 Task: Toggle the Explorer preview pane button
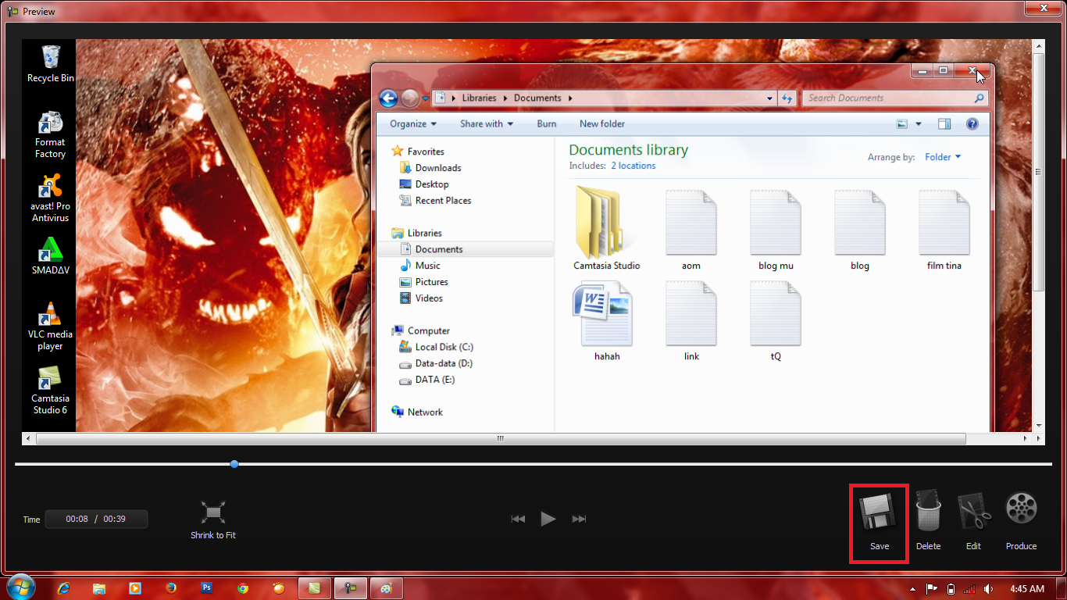[944, 123]
